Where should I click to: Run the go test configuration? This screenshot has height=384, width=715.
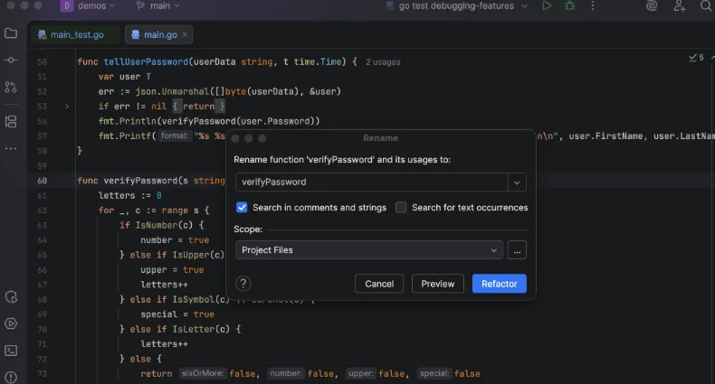point(547,5)
